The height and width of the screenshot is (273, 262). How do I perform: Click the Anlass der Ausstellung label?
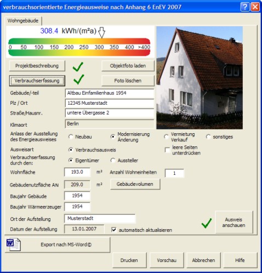pyautogui.click(x=34, y=136)
